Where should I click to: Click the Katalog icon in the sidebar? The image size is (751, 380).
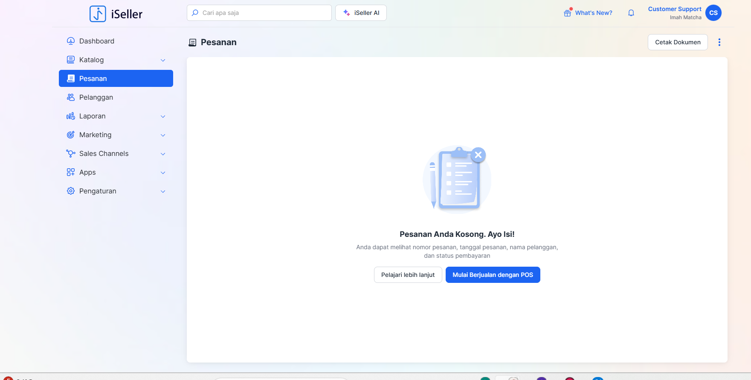tap(71, 60)
